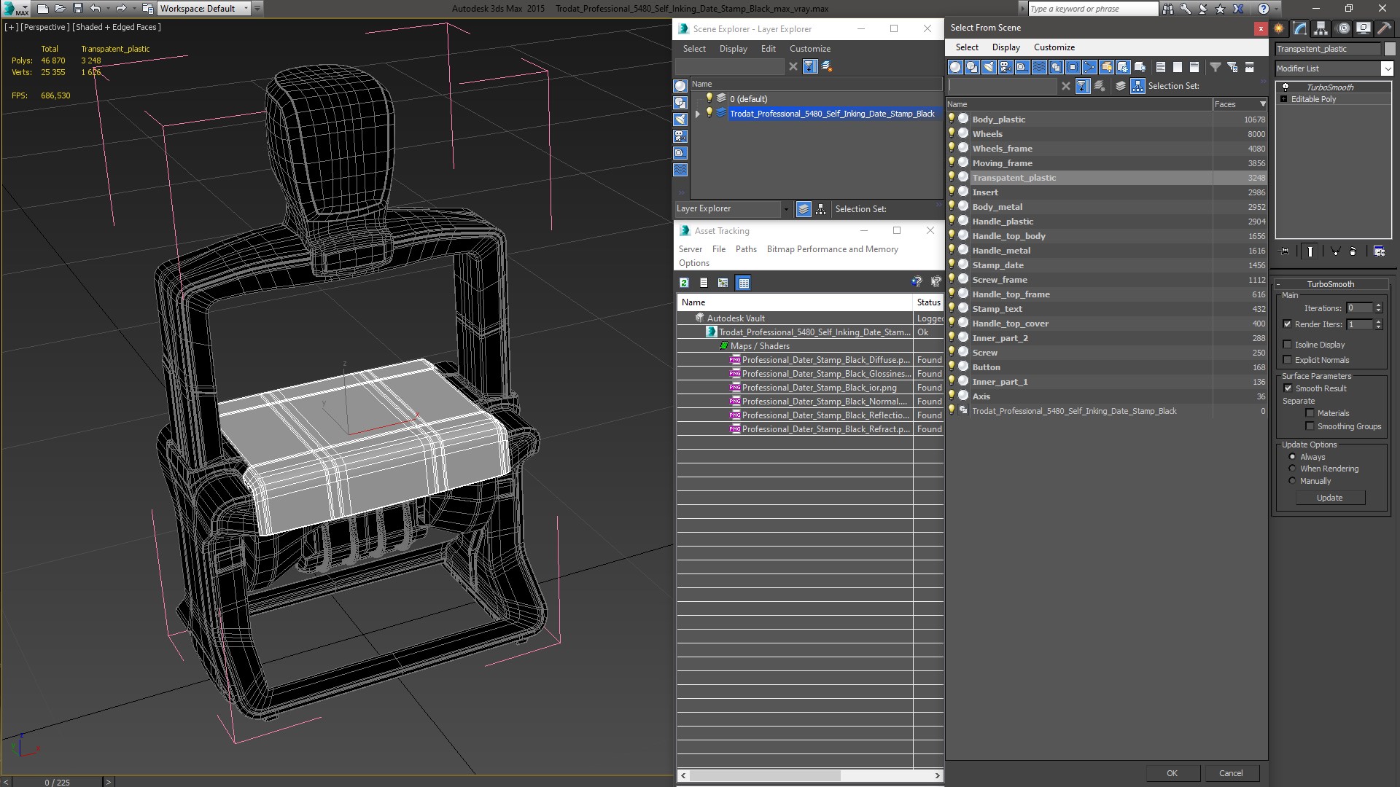The width and height of the screenshot is (1400, 787).
Task: Click the Update button in TurboSmooth
Action: [x=1329, y=498]
